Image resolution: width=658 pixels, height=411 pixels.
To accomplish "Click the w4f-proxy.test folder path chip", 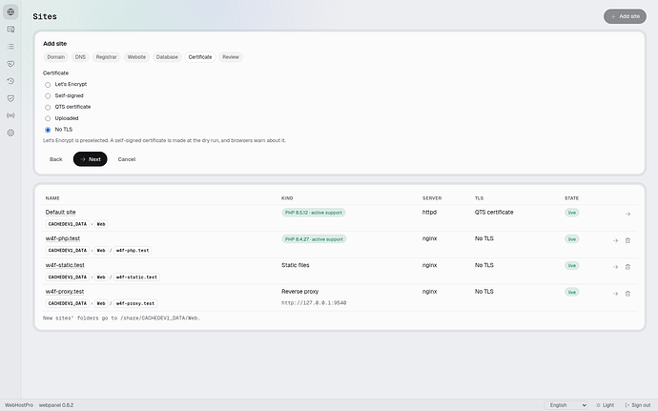I will [x=135, y=303].
